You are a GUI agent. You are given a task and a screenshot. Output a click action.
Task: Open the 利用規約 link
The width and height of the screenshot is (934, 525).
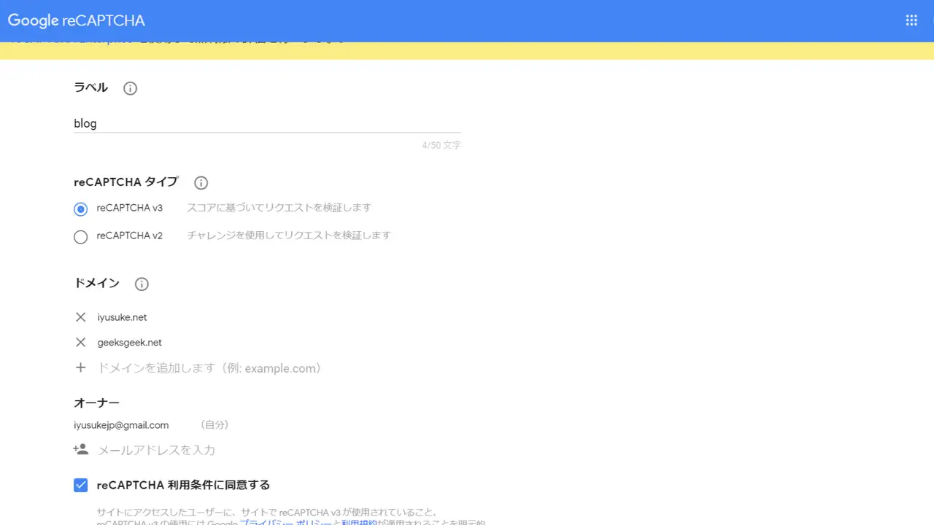[x=360, y=523]
